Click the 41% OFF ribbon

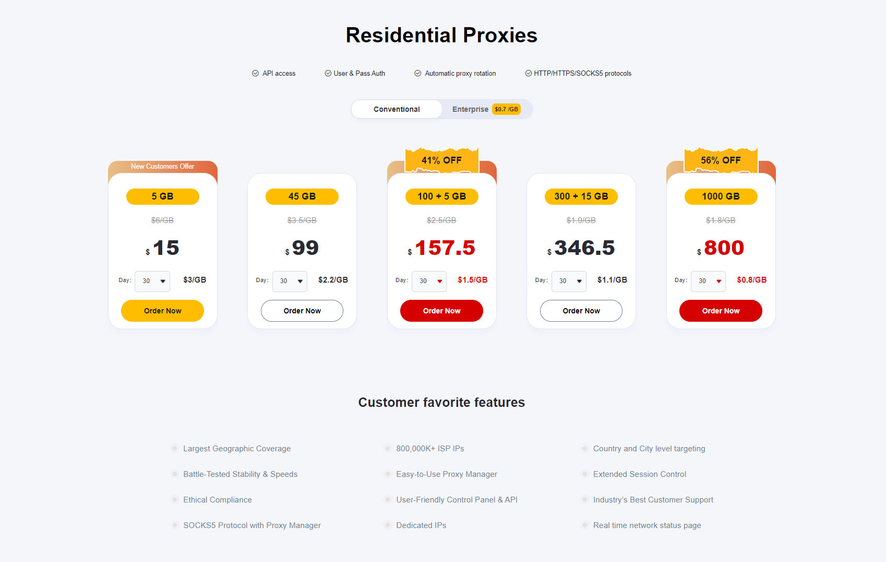click(x=441, y=160)
